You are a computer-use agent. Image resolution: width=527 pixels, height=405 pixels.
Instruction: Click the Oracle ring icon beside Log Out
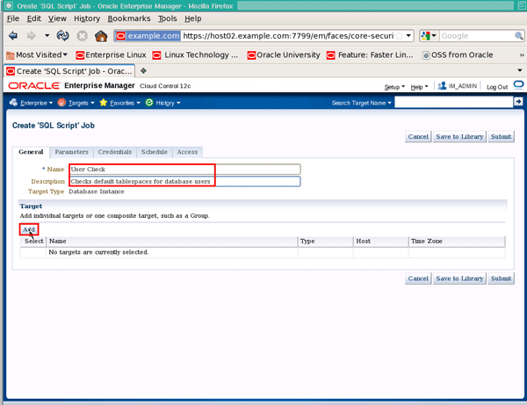(518, 85)
